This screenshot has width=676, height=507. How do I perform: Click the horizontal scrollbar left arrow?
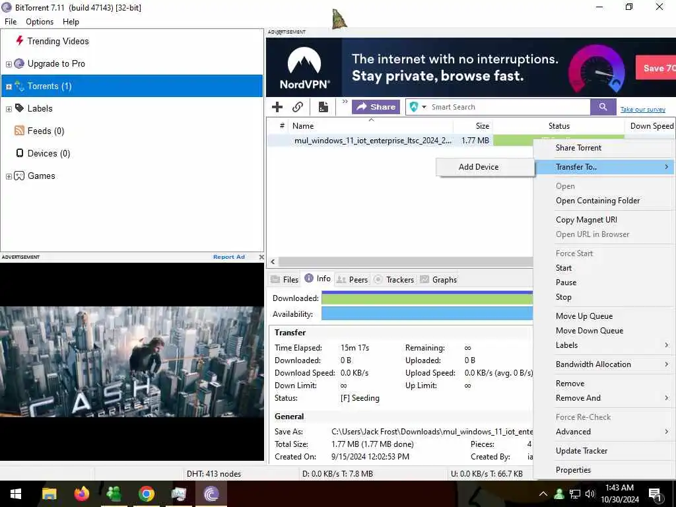273,261
